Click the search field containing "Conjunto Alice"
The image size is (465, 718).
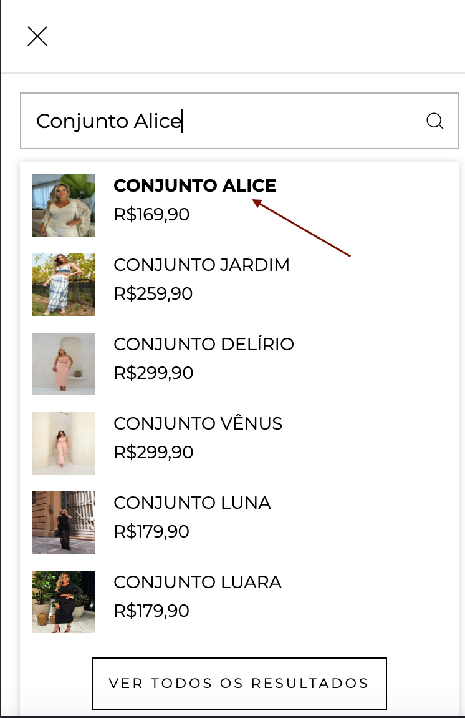(224, 121)
